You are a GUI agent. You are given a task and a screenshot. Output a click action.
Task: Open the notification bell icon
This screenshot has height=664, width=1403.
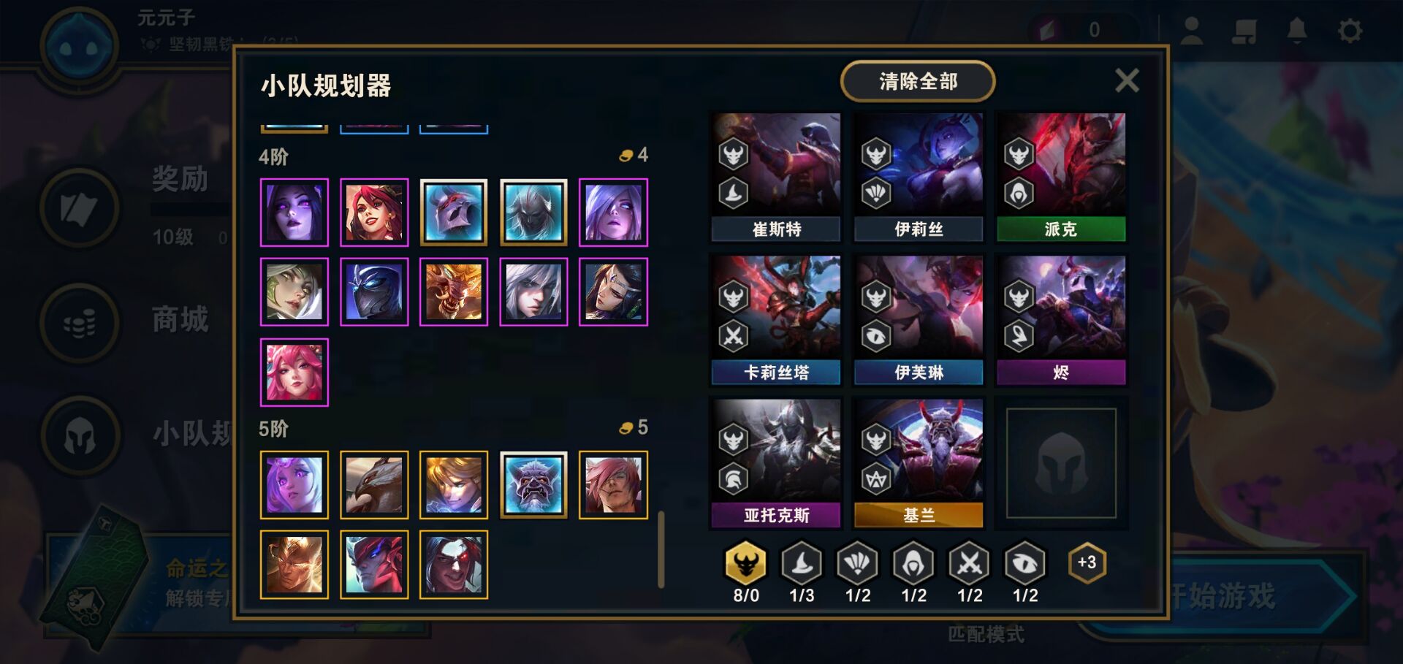click(x=1297, y=30)
